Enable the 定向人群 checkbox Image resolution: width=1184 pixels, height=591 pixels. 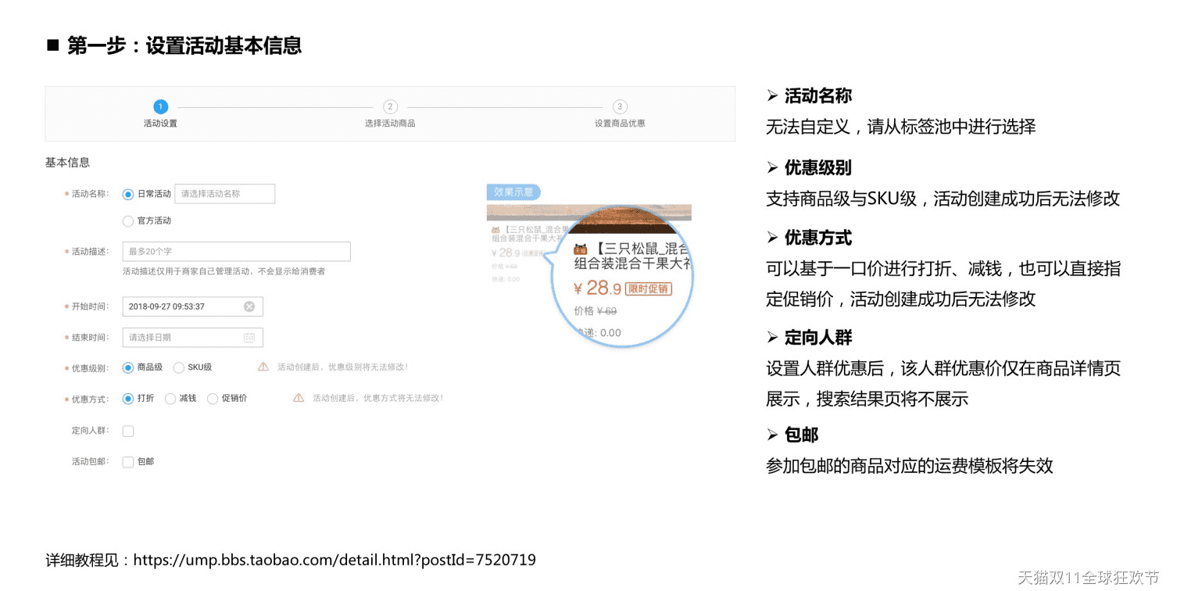pos(128,431)
